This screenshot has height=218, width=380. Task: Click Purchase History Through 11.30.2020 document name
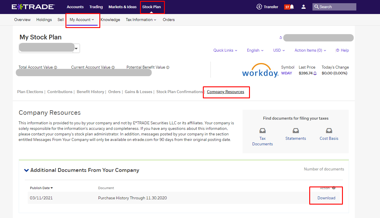point(132,198)
